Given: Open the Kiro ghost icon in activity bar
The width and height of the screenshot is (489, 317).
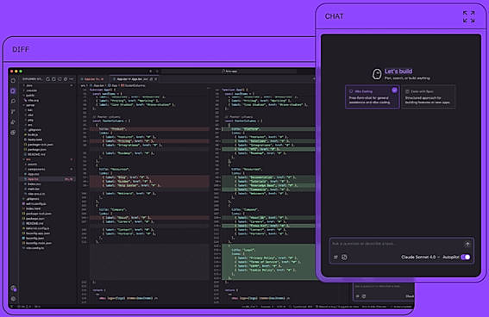Looking at the screenshot, I should click(13, 91).
